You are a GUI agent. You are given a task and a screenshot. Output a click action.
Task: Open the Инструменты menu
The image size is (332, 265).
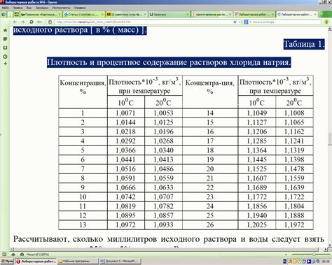(61, 8)
